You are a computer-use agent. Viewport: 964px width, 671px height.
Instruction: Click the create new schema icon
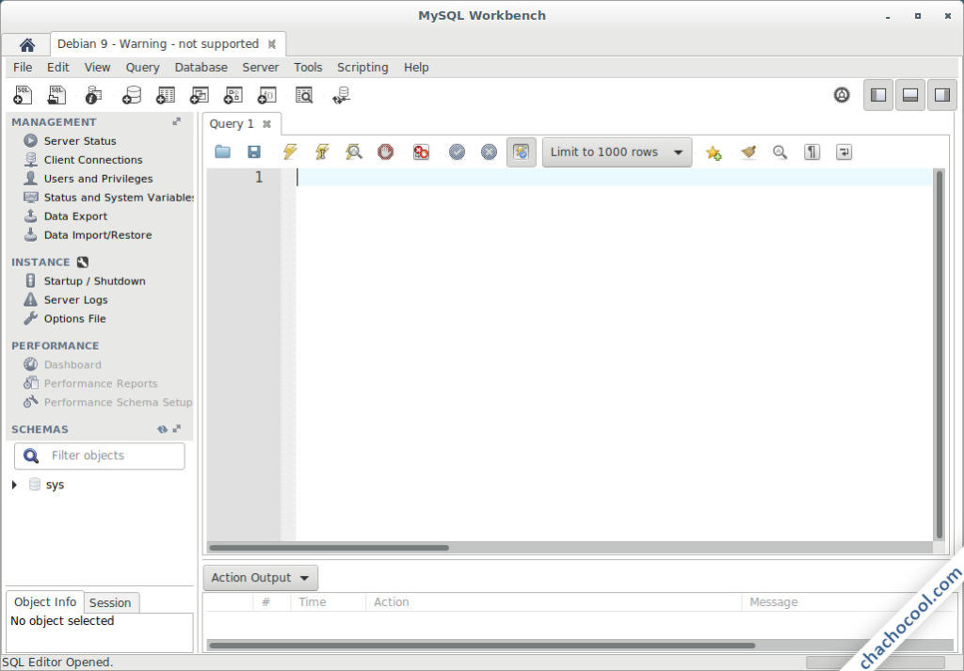[132, 95]
